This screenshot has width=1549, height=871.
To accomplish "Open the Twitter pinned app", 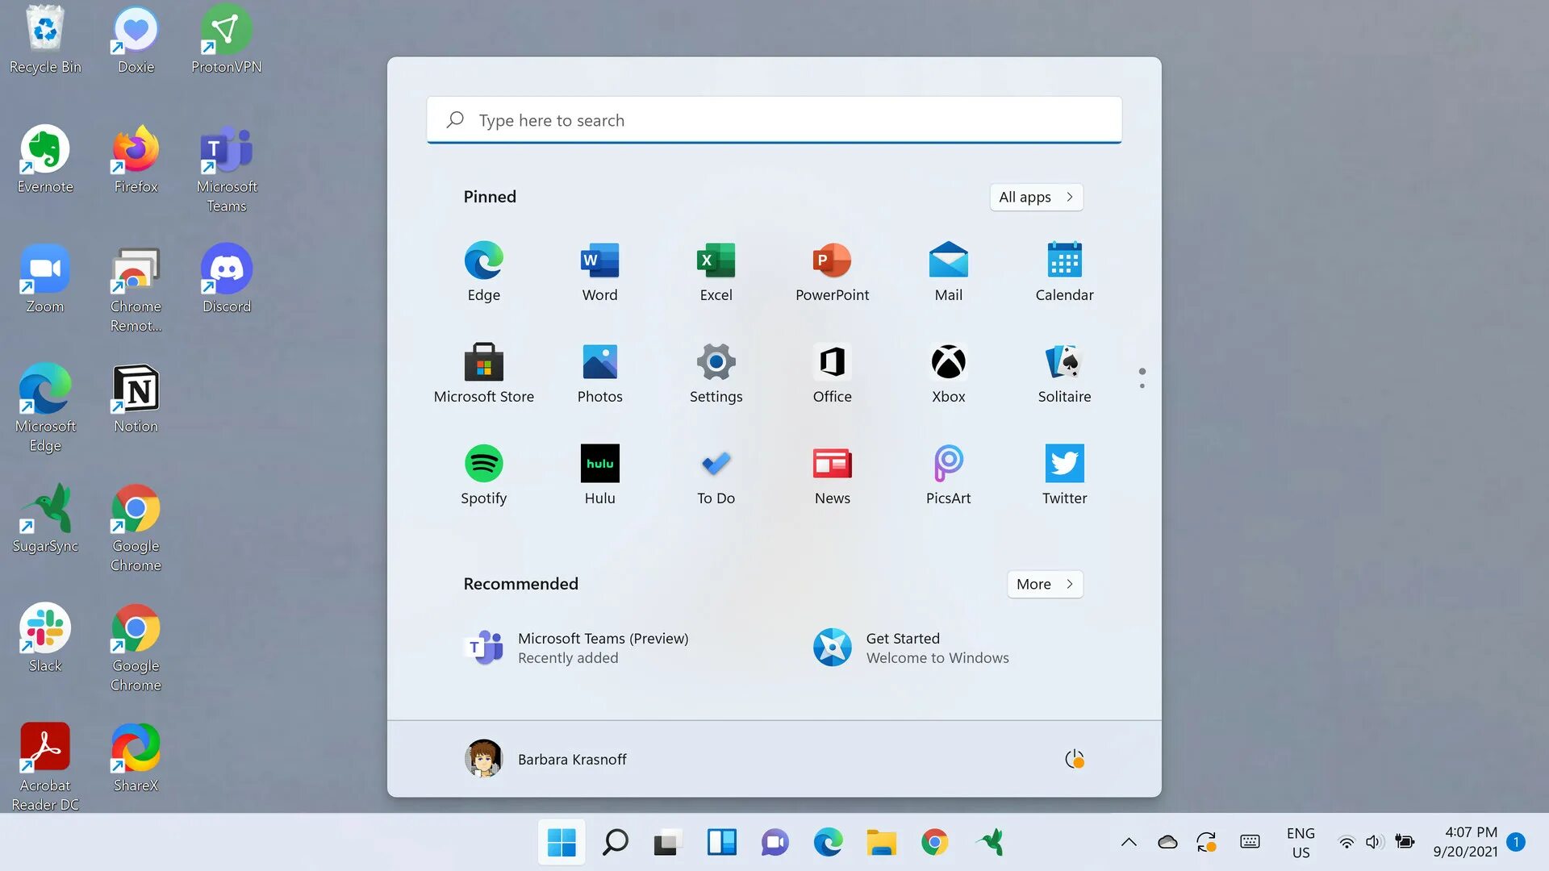I will tap(1064, 464).
